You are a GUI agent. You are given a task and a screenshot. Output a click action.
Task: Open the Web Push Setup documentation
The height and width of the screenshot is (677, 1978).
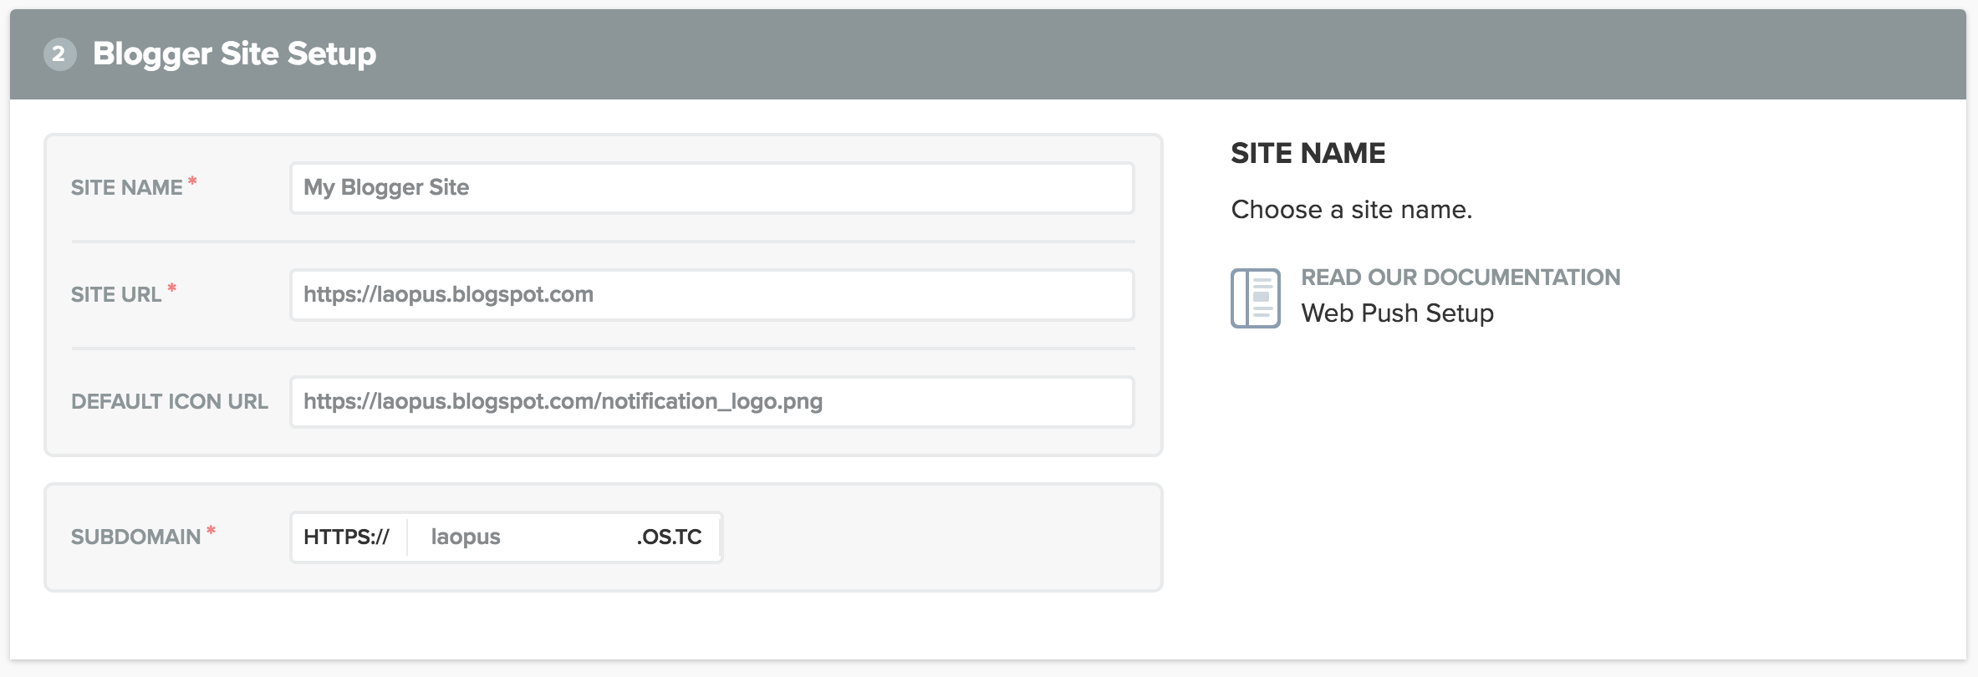(1397, 313)
